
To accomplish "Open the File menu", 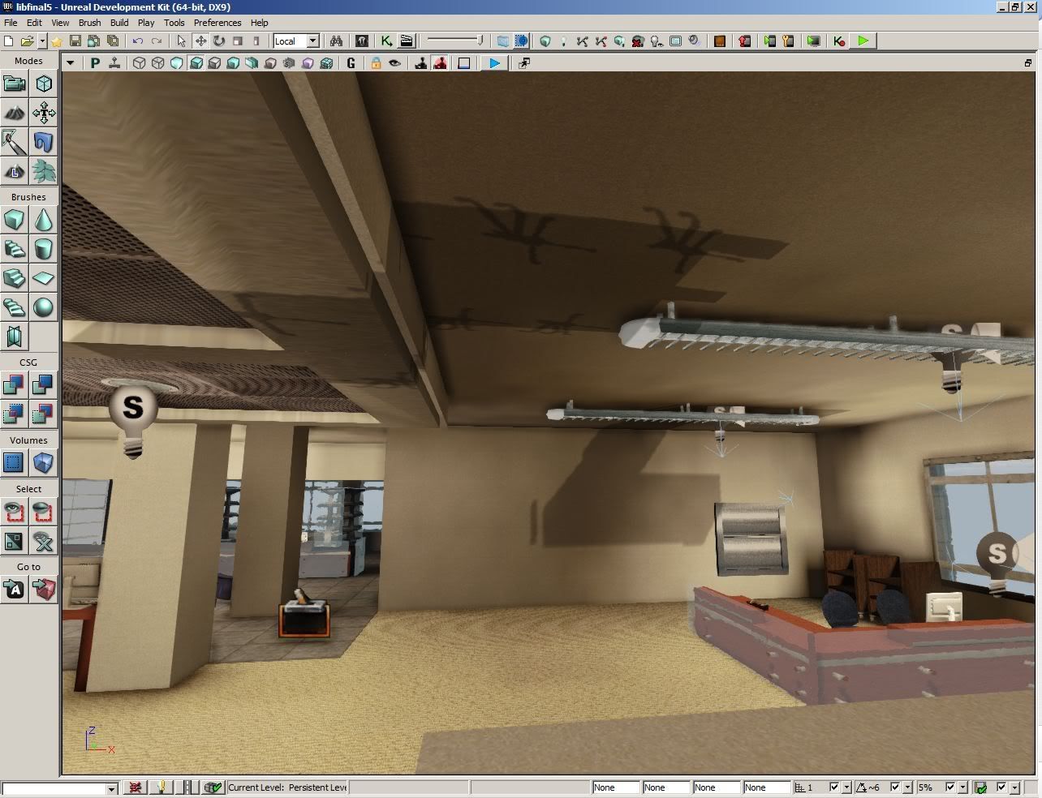I will [11, 23].
